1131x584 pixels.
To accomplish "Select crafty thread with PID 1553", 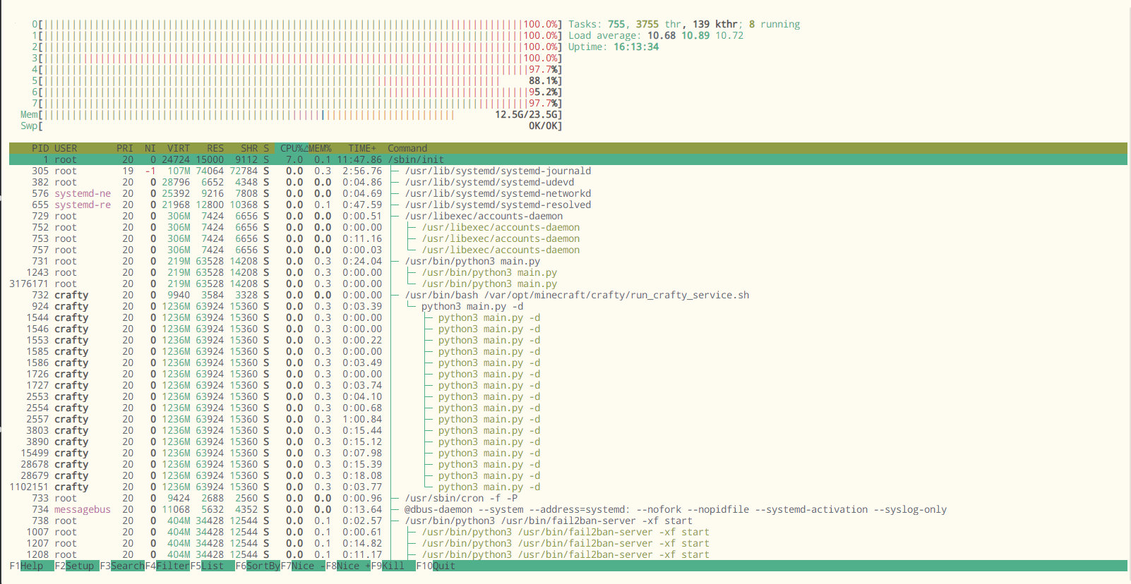I will 568,340.
